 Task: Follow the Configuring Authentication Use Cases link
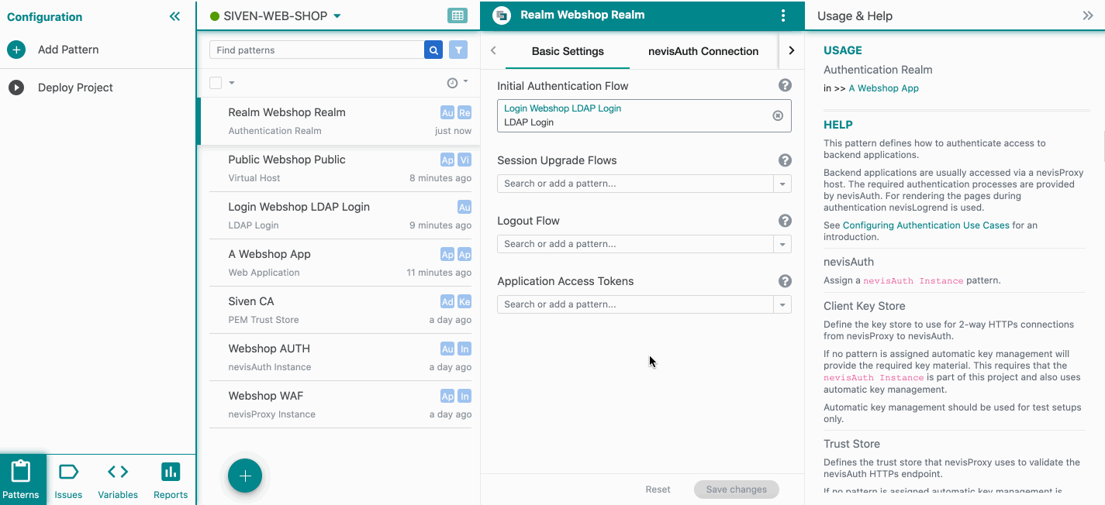[926, 225]
